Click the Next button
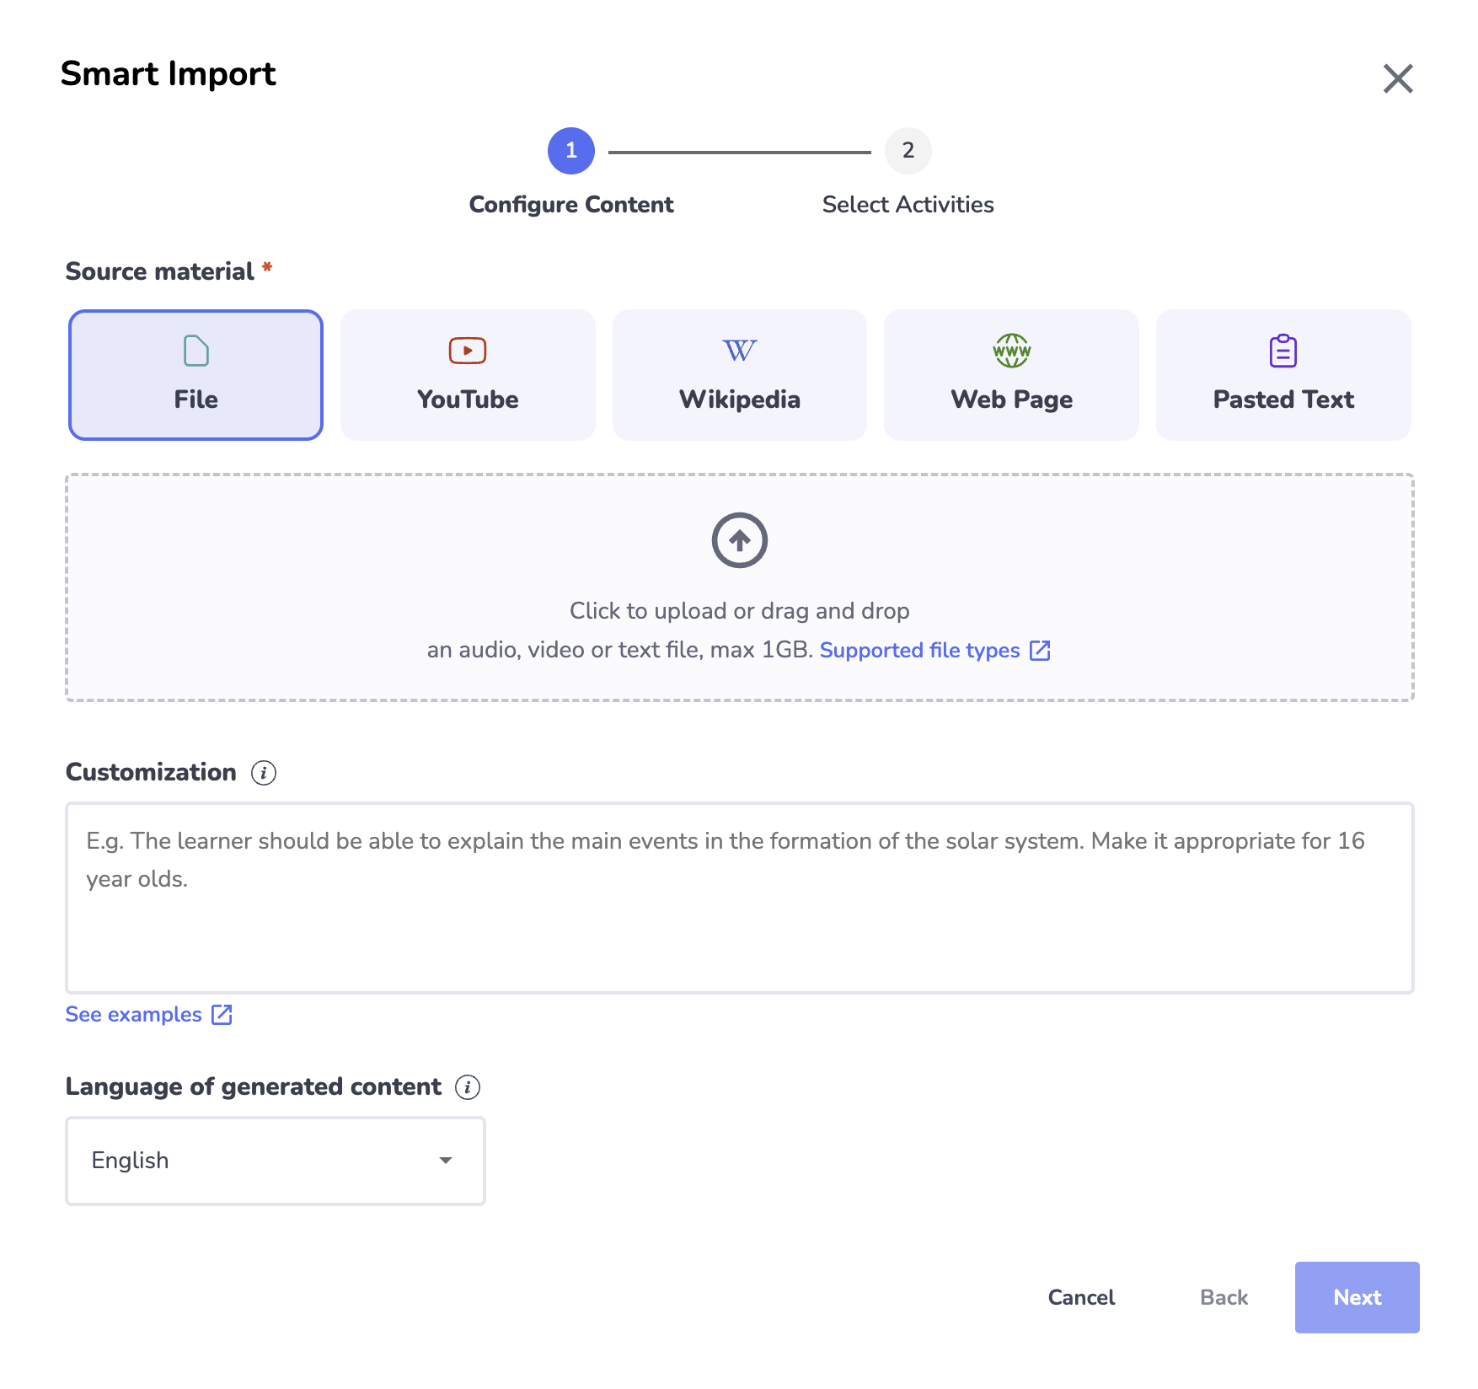This screenshot has height=1389, width=1478. point(1357,1297)
